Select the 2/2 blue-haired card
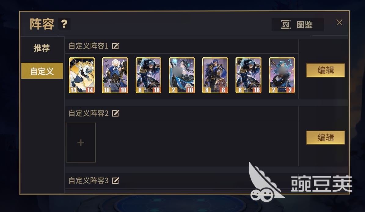Image resolution: width=365 pixels, height=212 pixels. click(x=282, y=75)
